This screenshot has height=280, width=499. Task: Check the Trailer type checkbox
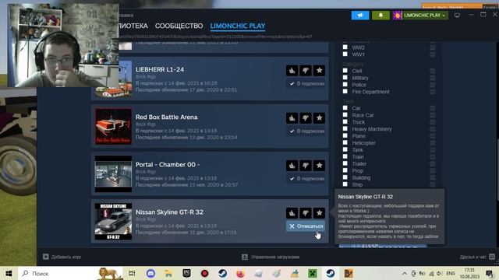click(345, 163)
